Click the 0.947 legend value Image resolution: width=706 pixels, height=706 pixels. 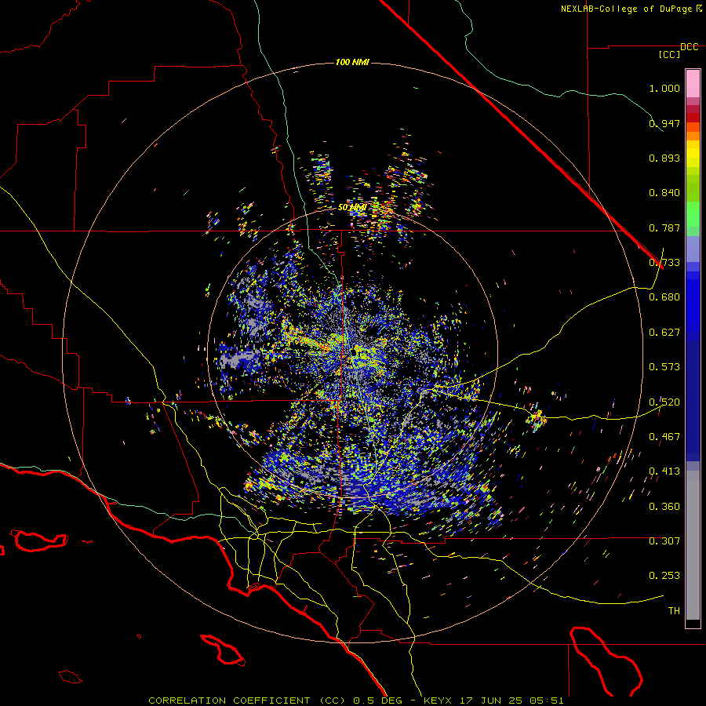[x=664, y=123]
